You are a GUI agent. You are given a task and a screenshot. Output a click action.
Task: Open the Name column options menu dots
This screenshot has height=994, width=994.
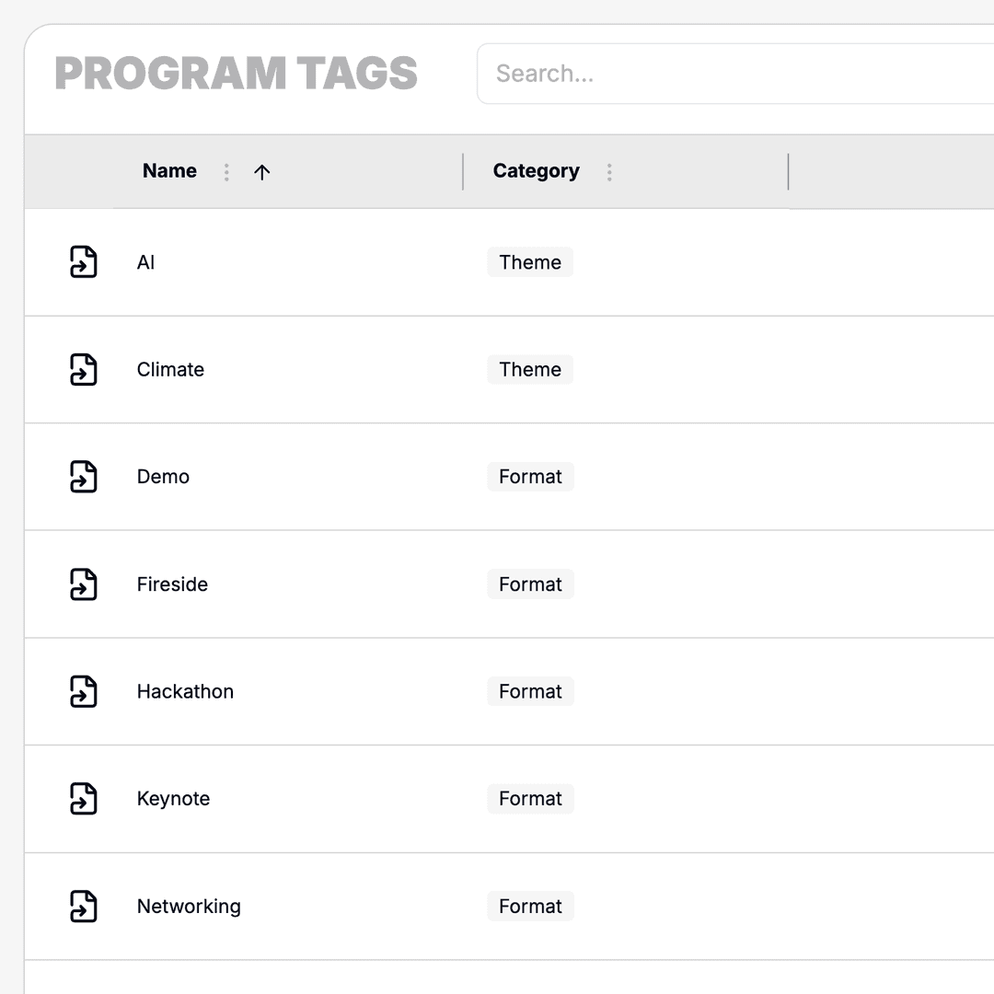226,172
